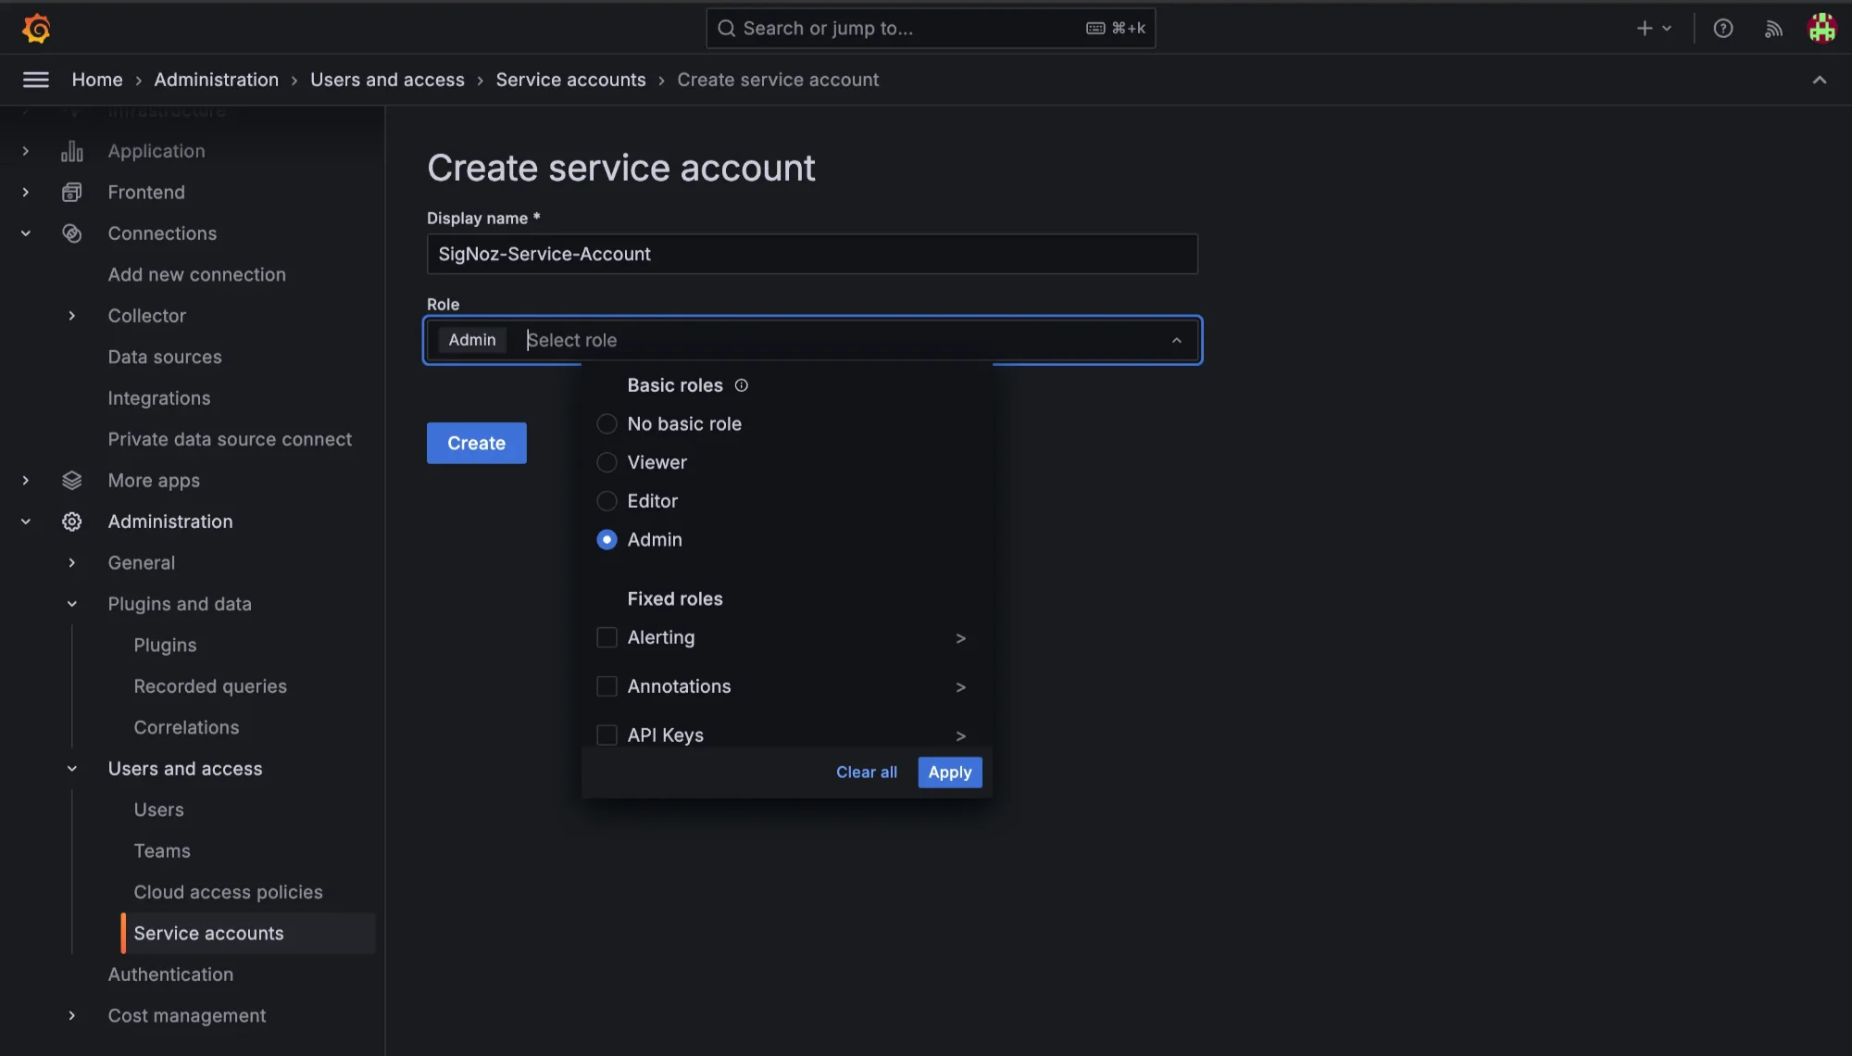Collapse the top breadcrumb bar chevron

1820,80
